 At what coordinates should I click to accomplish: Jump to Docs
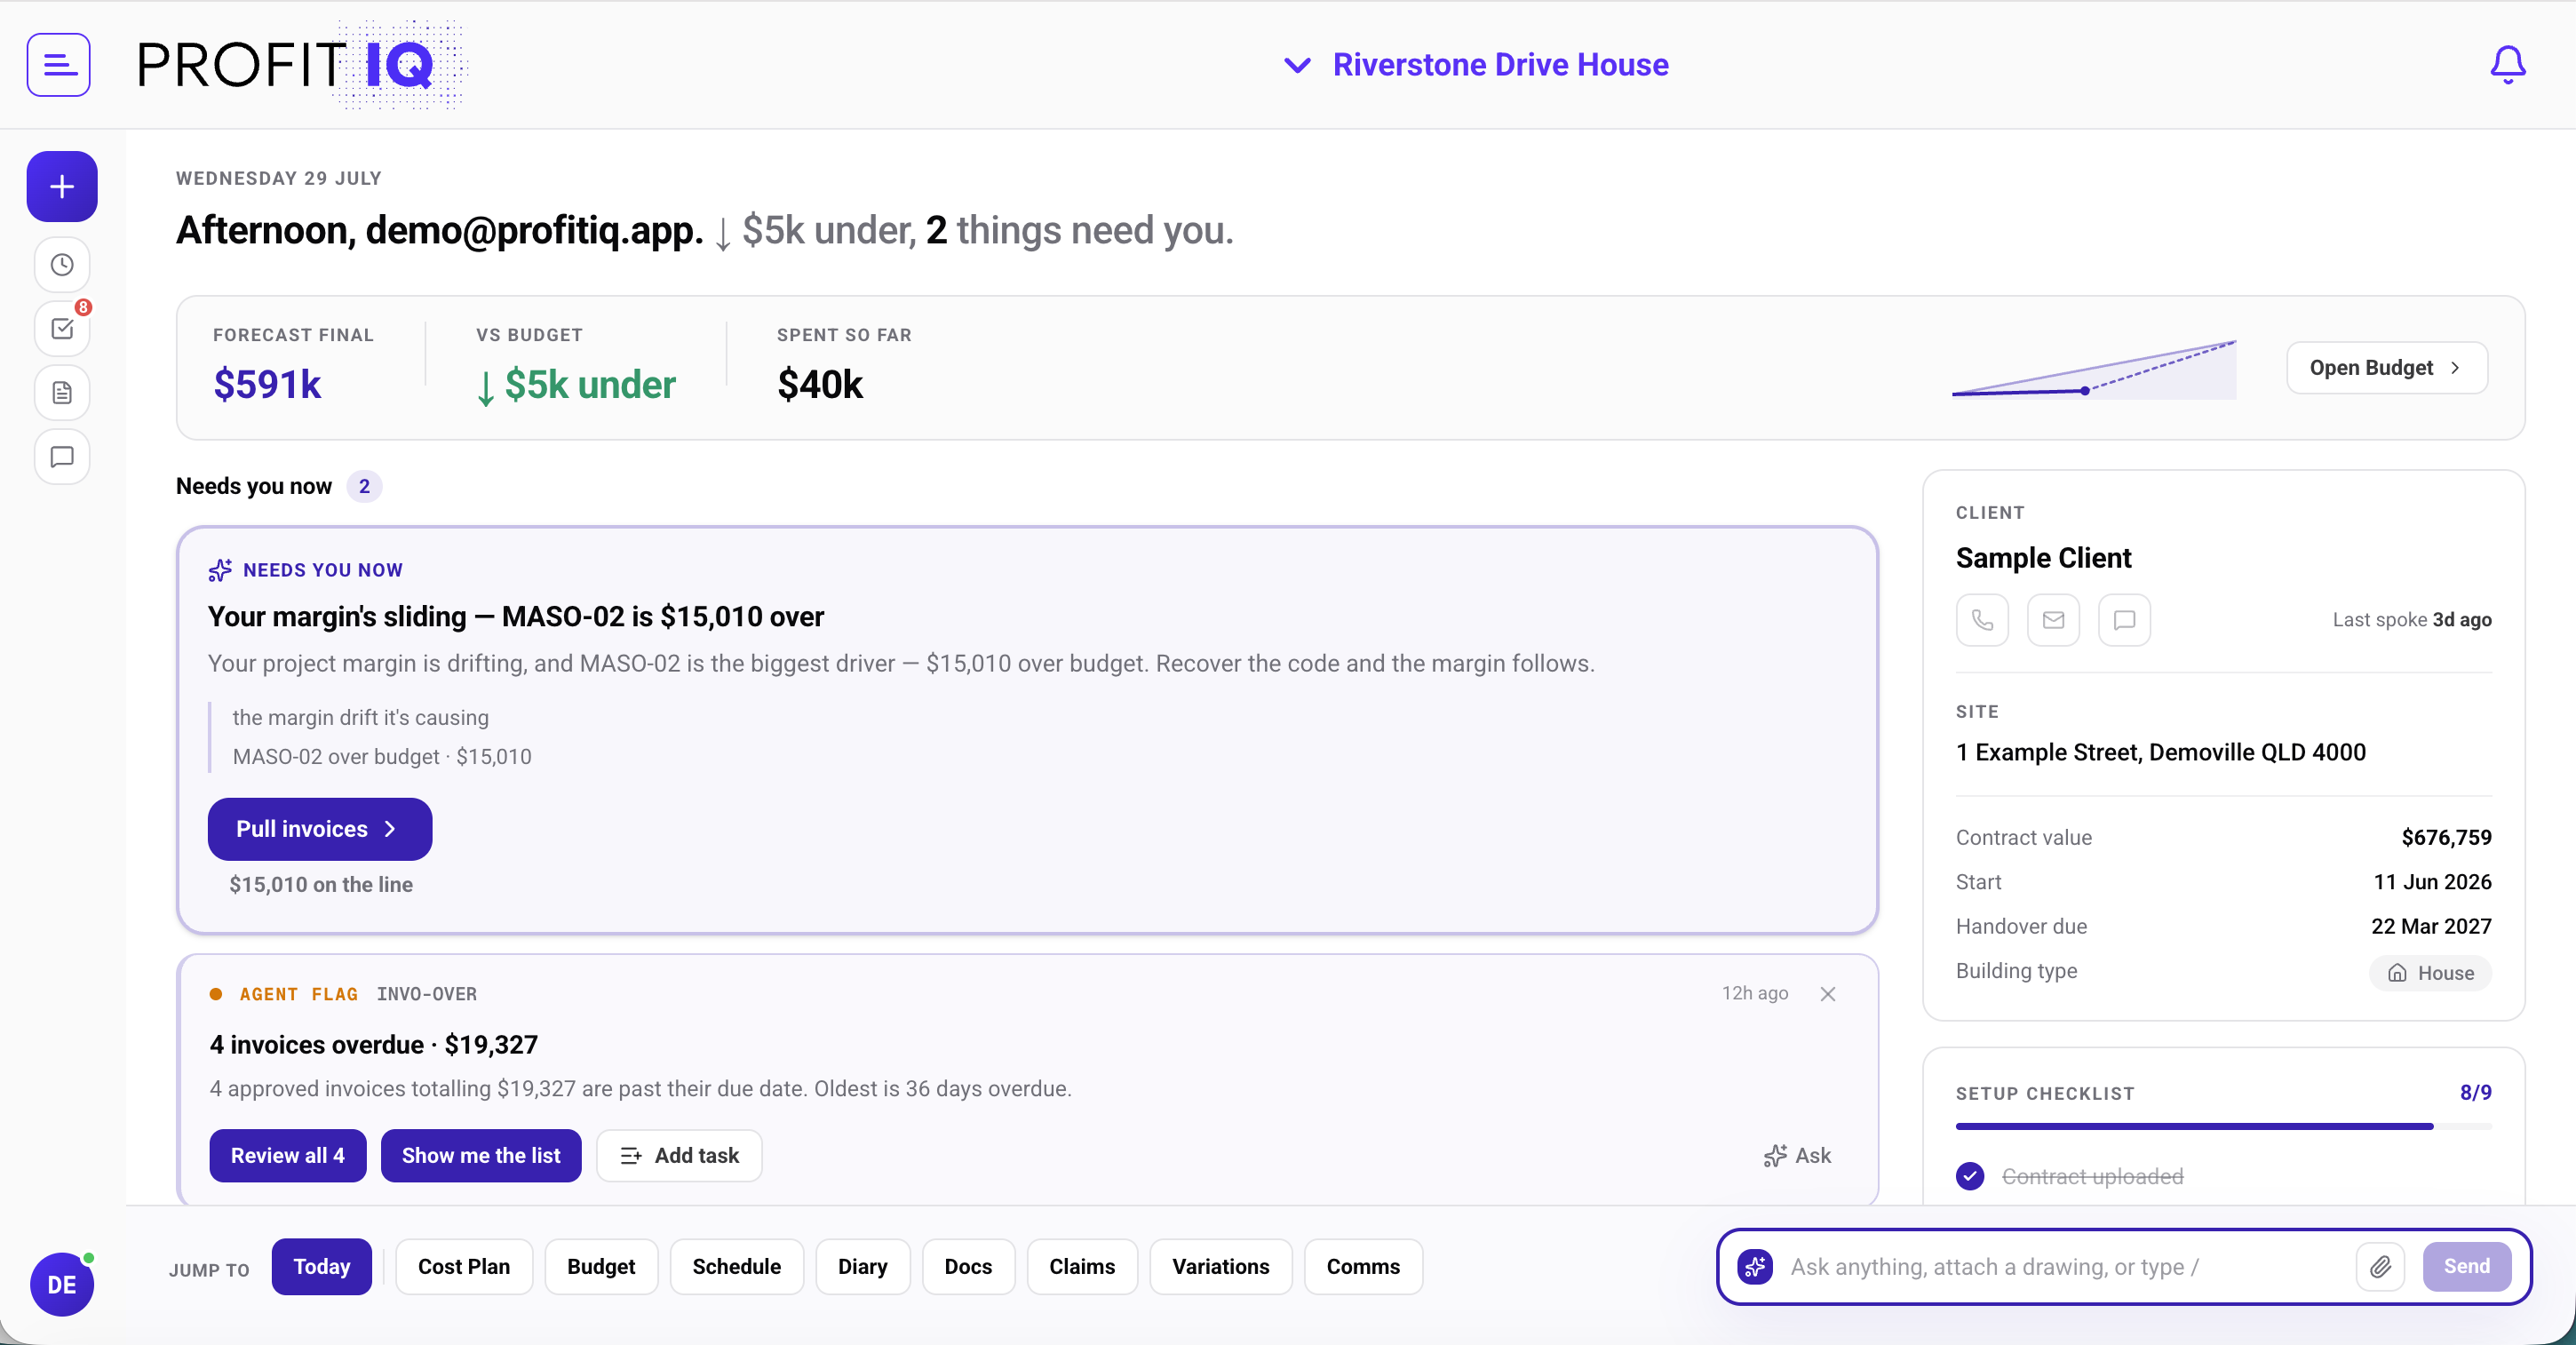click(x=968, y=1267)
